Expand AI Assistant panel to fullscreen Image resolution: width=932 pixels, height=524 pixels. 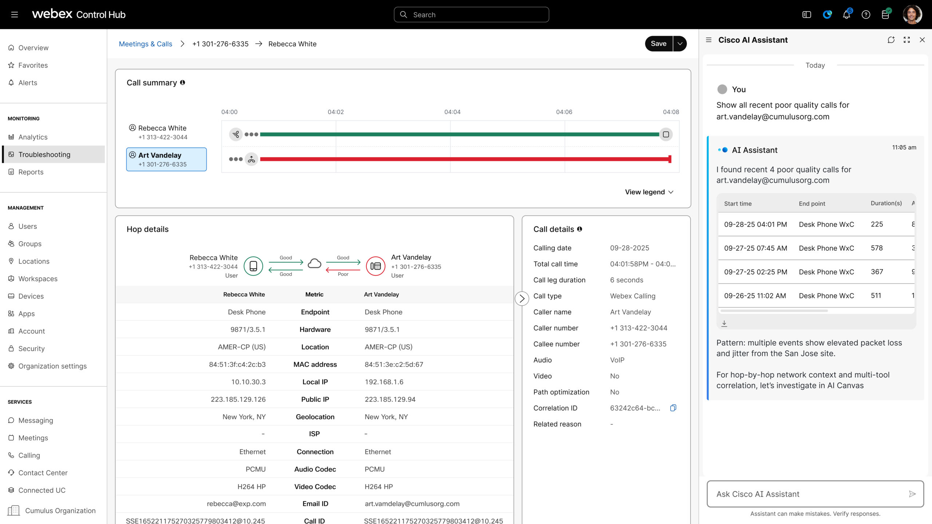907,40
